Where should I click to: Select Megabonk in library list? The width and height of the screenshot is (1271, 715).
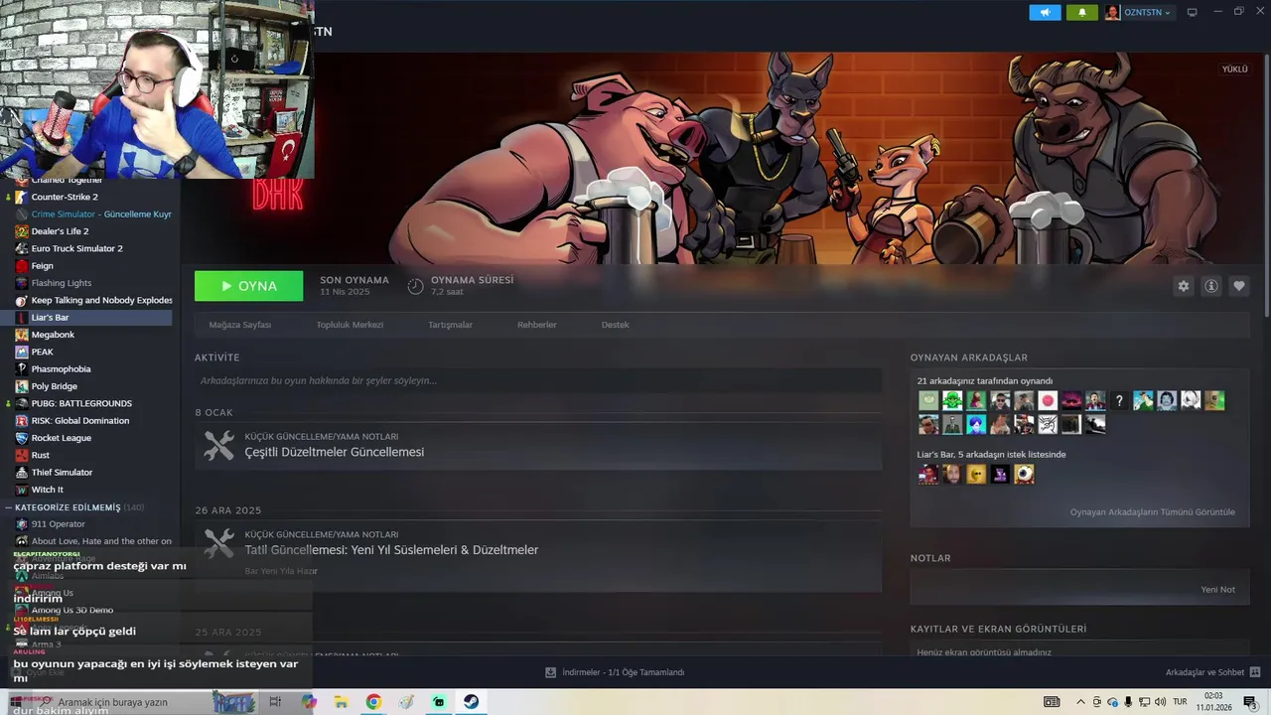53,335
